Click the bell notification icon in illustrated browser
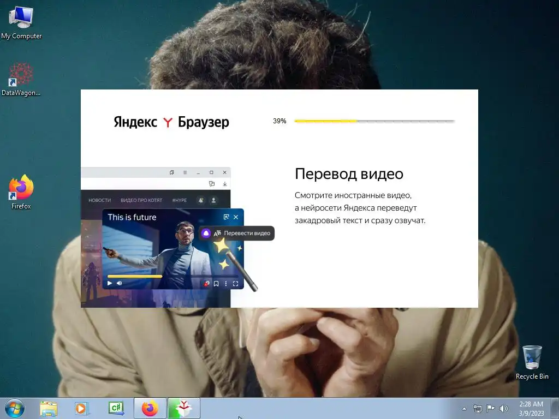This screenshot has width=559, height=419. 201,200
